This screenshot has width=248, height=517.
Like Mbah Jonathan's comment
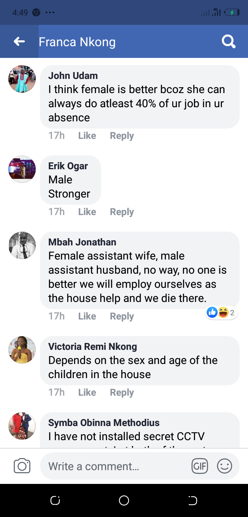coord(87,316)
